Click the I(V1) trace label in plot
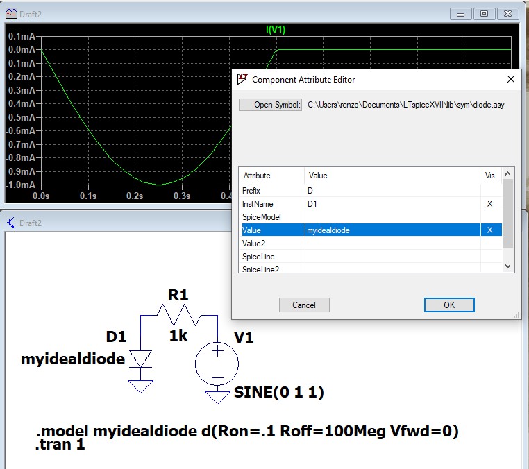This screenshot has width=529, height=469. click(276, 30)
